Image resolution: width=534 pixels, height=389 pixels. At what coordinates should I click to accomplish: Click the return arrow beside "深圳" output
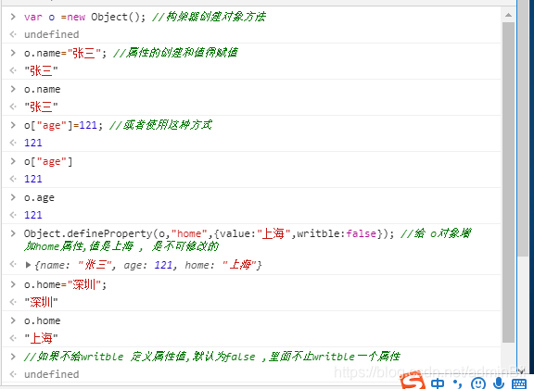13,302
